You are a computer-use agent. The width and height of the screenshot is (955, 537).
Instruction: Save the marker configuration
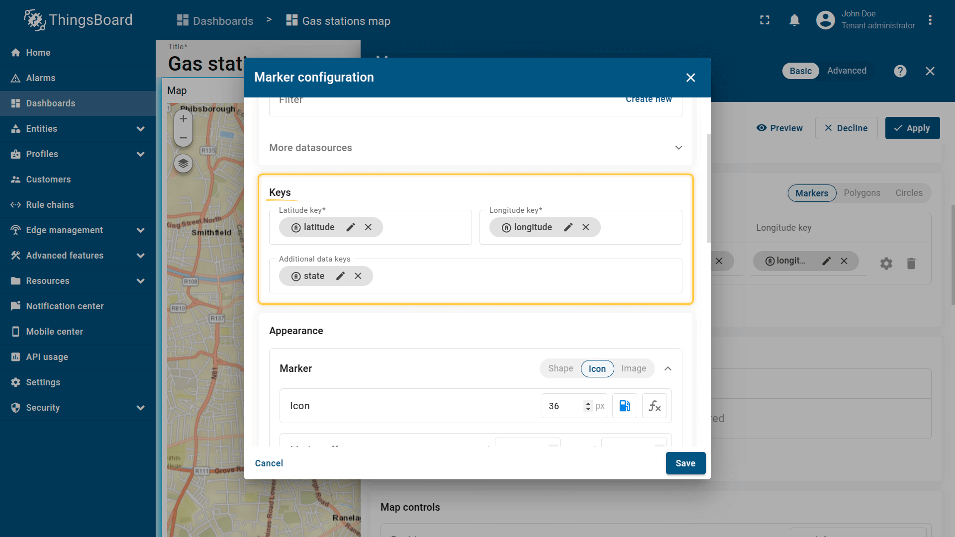tap(685, 463)
